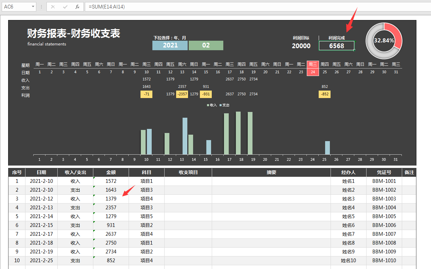Click the 序号 column header
The image size is (431, 269).
(x=17, y=172)
